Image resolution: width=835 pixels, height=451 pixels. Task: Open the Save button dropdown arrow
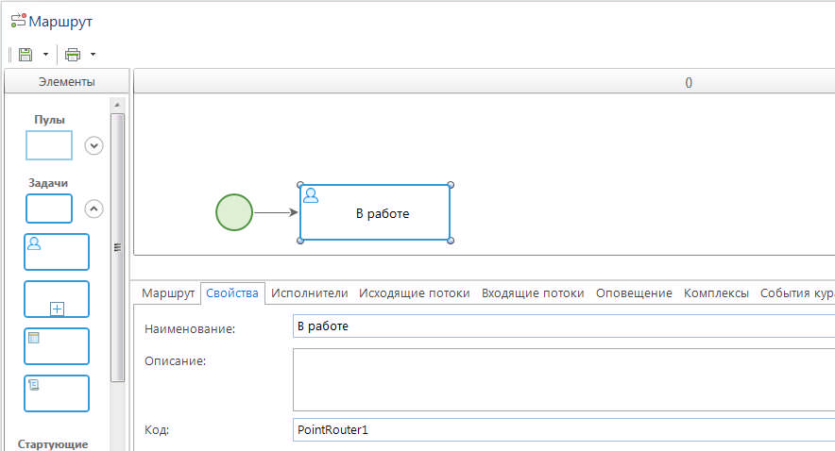pyautogui.click(x=44, y=55)
